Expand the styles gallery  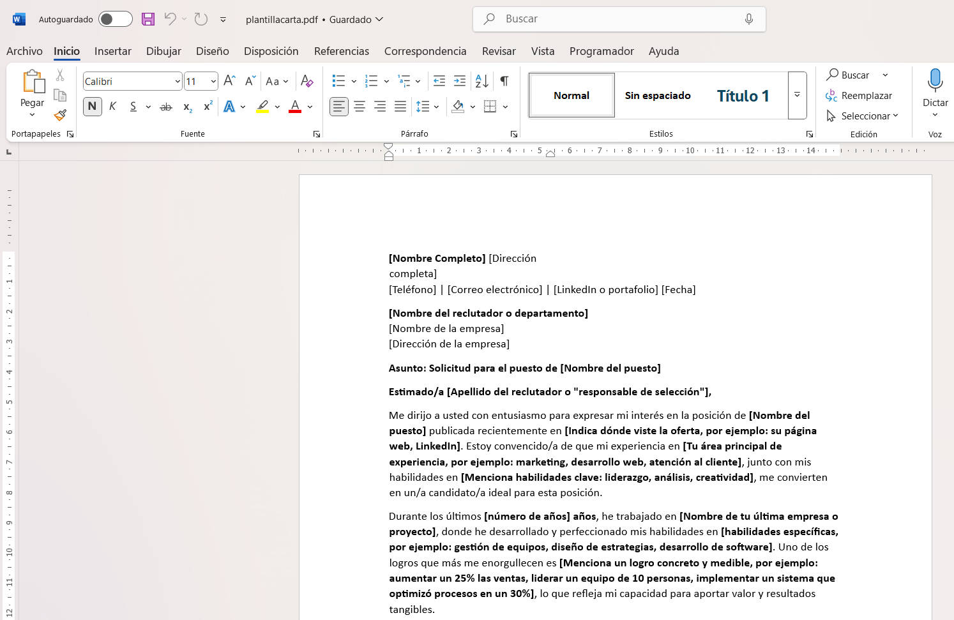tap(797, 95)
